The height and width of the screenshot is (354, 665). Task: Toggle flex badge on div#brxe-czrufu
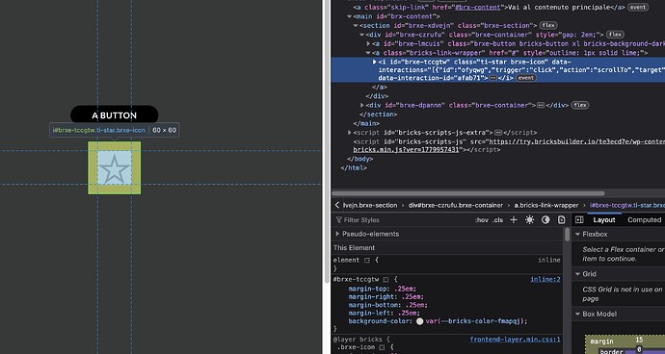coord(615,35)
